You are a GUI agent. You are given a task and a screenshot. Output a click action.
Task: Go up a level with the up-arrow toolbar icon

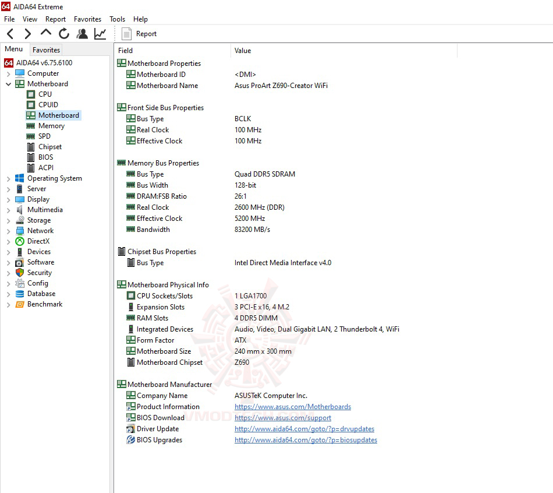pos(45,34)
